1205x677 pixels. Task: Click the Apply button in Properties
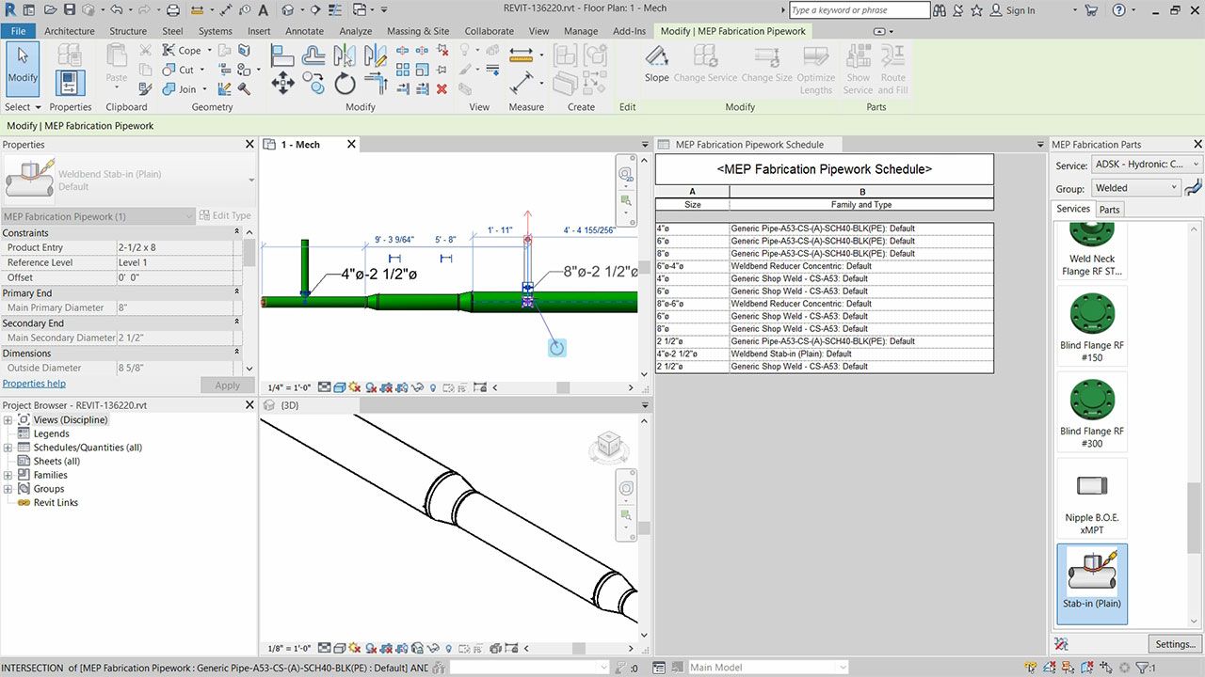coord(227,386)
